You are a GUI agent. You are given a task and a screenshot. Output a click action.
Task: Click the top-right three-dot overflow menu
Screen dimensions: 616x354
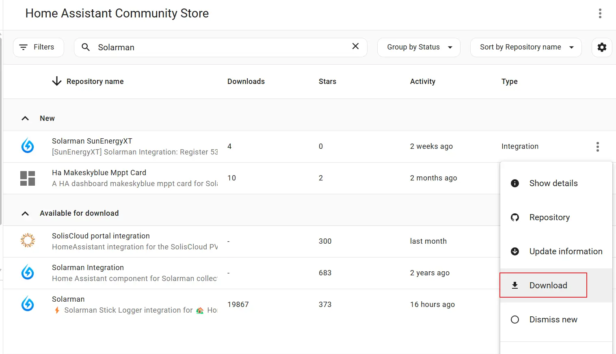click(600, 13)
